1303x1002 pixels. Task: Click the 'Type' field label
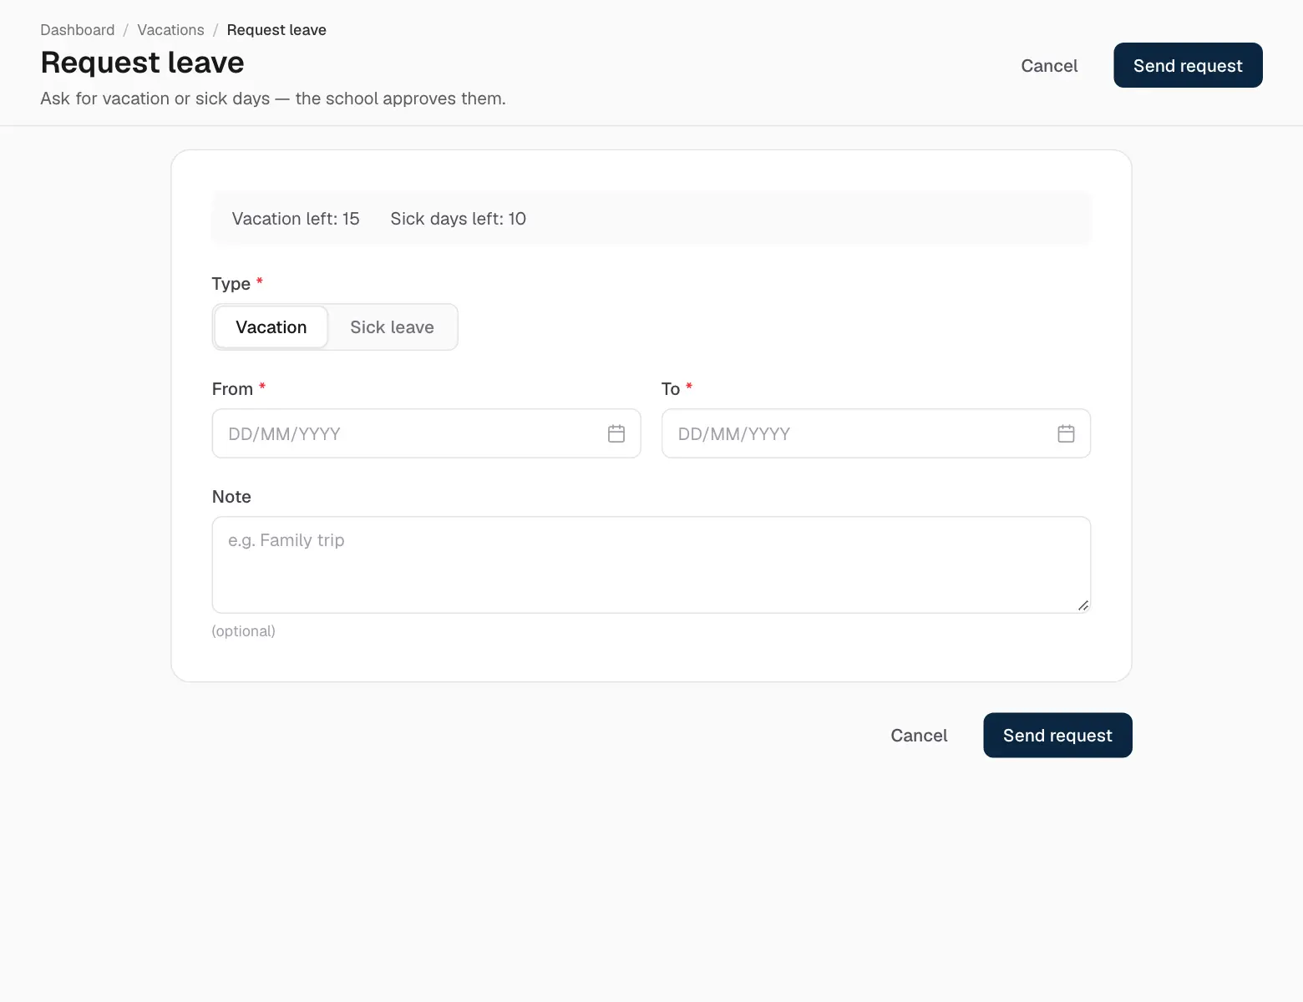(231, 284)
